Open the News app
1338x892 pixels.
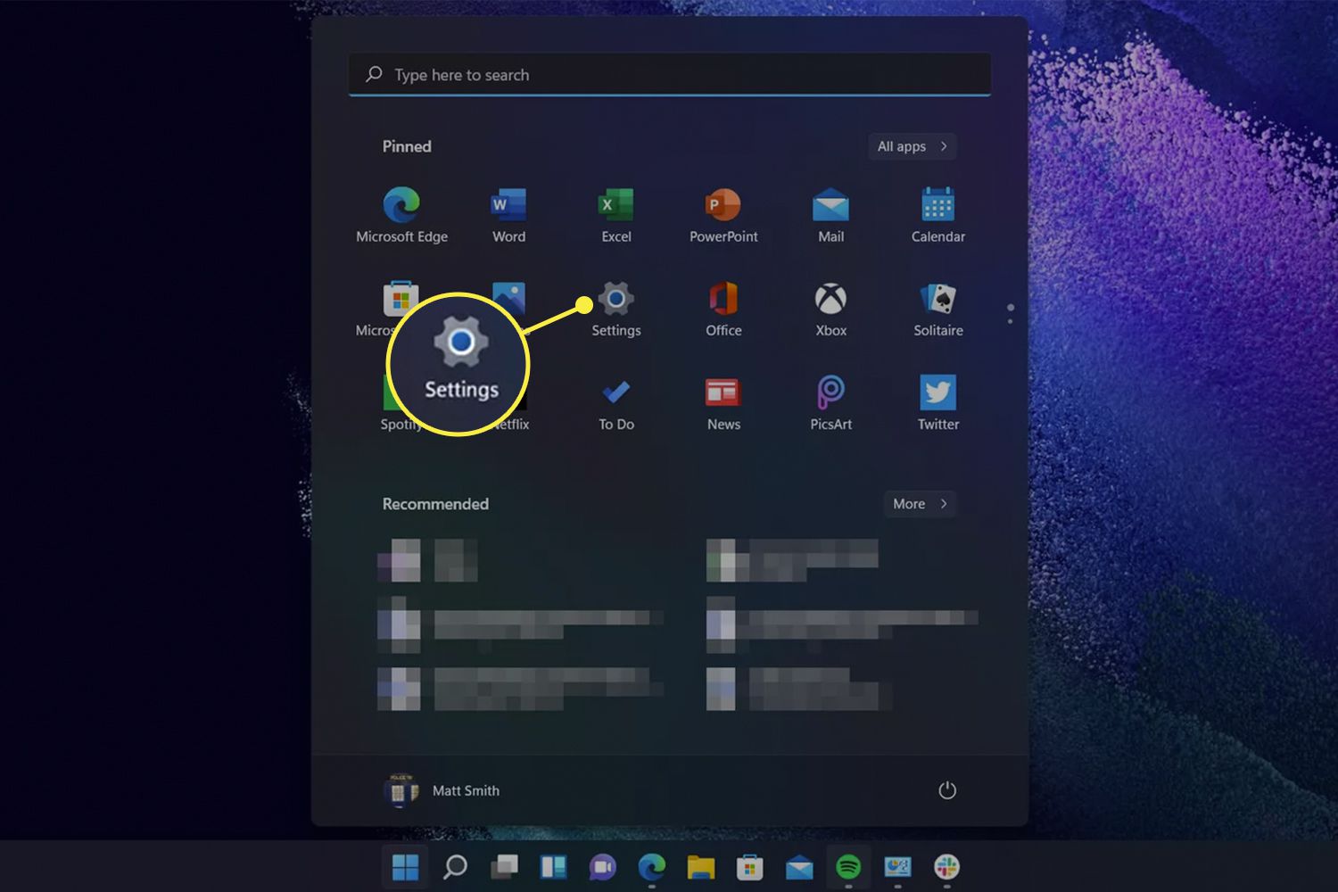pos(723,403)
